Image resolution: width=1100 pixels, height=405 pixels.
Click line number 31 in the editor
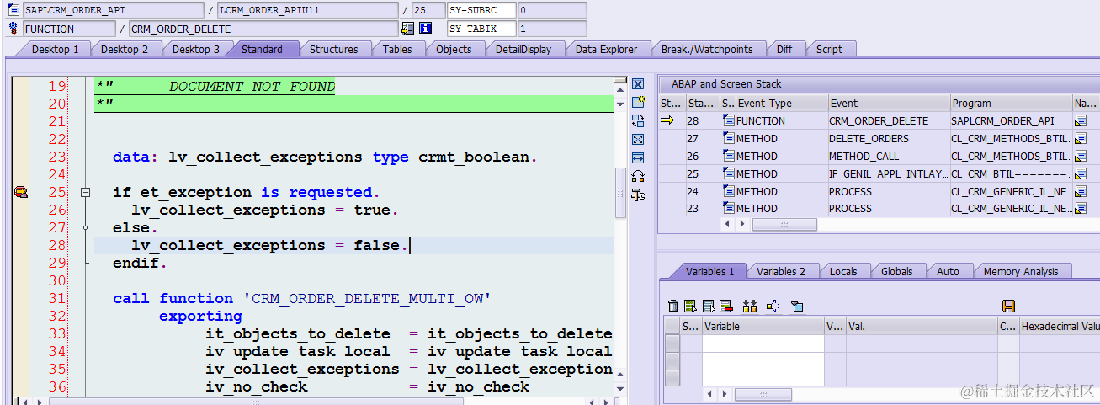point(56,298)
